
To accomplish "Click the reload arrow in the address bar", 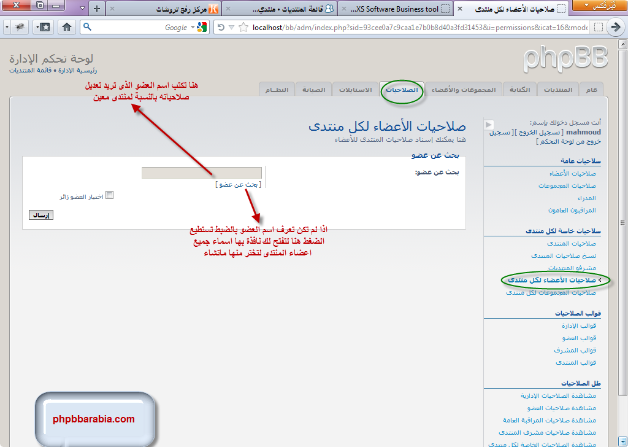I will tap(221, 27).
